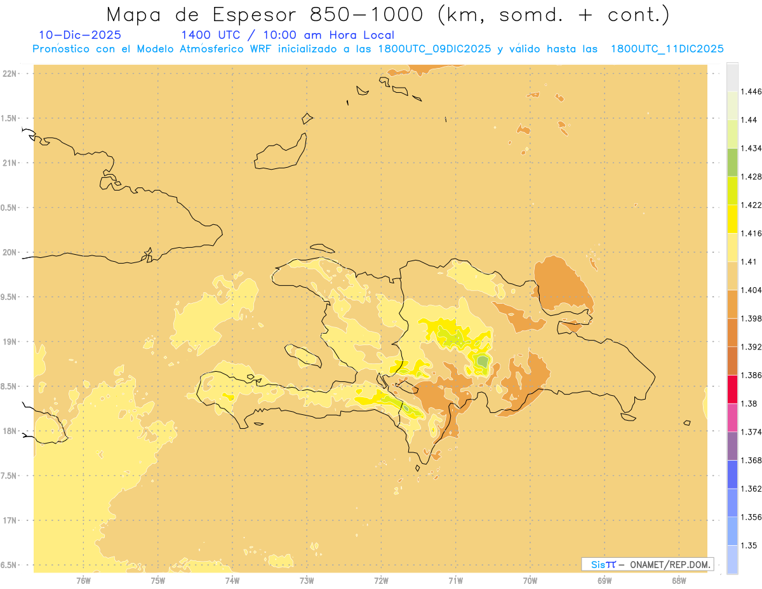Click the longitude axis label '75W'
The height and width of the screenshot is (589, 762).
click(x=158, y=580)
